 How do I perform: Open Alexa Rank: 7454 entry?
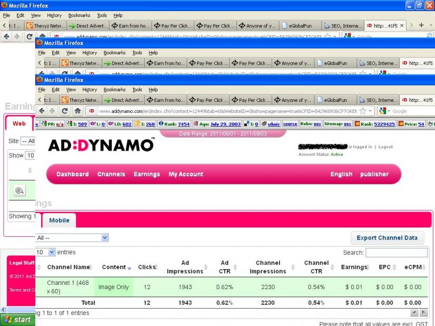174,124
